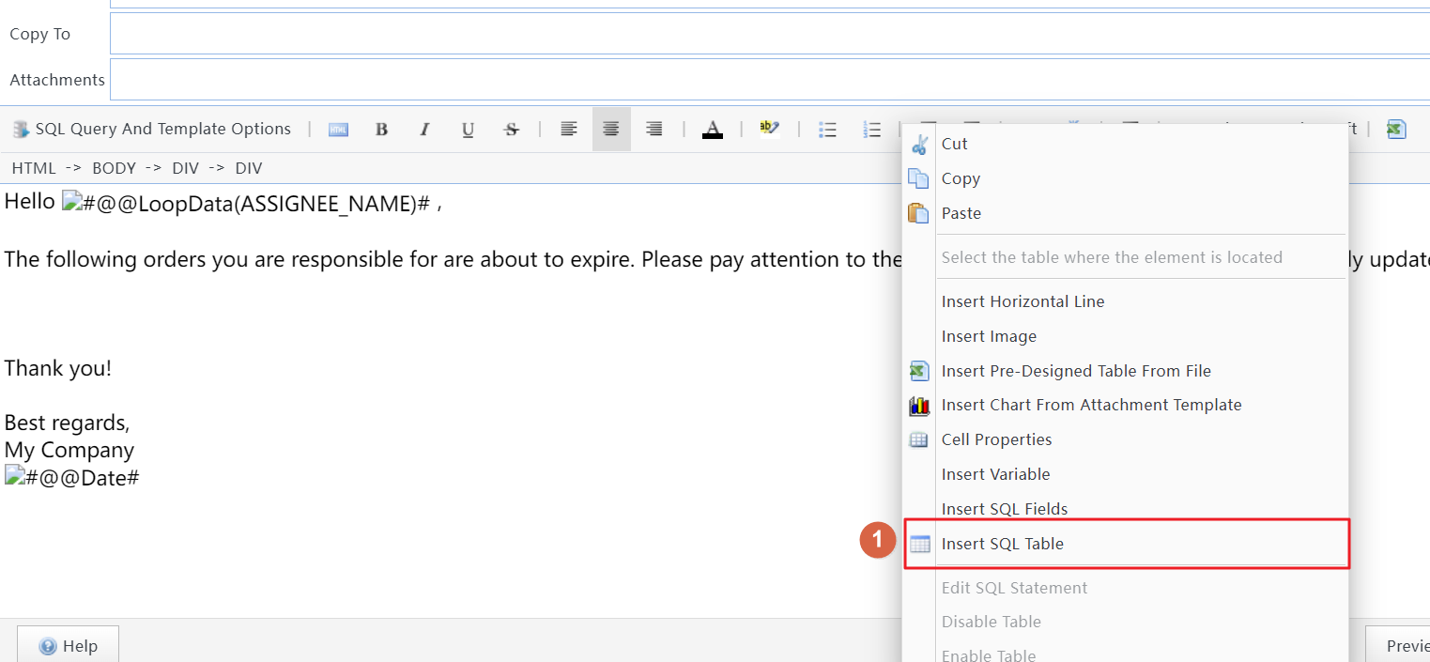This screenshot has height=662, width=1430.
Task: Click into the Copy To field
Action: [x=770, y=34]
